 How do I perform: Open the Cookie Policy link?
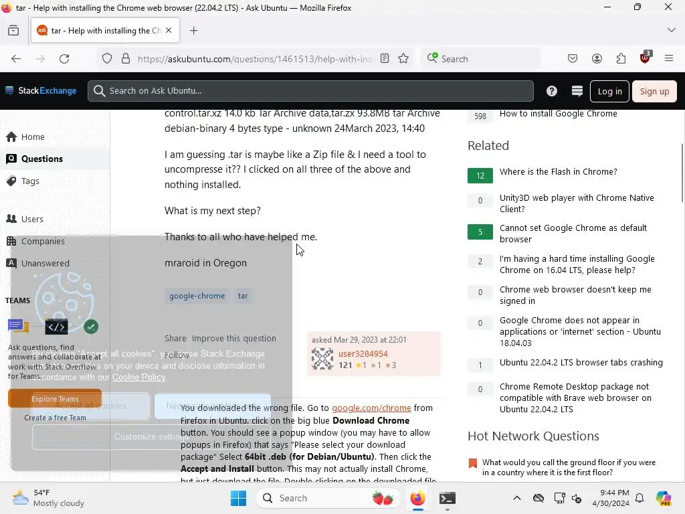[139, 377]
